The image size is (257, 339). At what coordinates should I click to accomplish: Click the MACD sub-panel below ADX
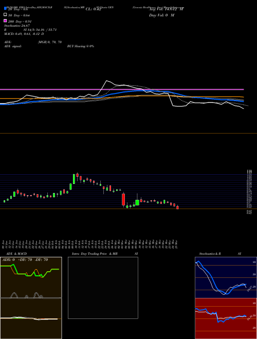coord(31,318)
